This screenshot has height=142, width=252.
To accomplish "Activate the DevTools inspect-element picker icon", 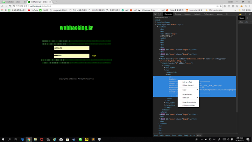I will pyautogui.click(x=155, y=14).
